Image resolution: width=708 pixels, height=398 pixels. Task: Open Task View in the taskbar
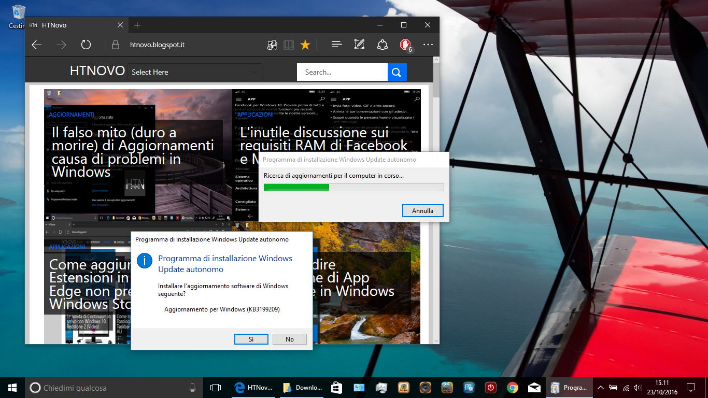click(x=216, y=388)
